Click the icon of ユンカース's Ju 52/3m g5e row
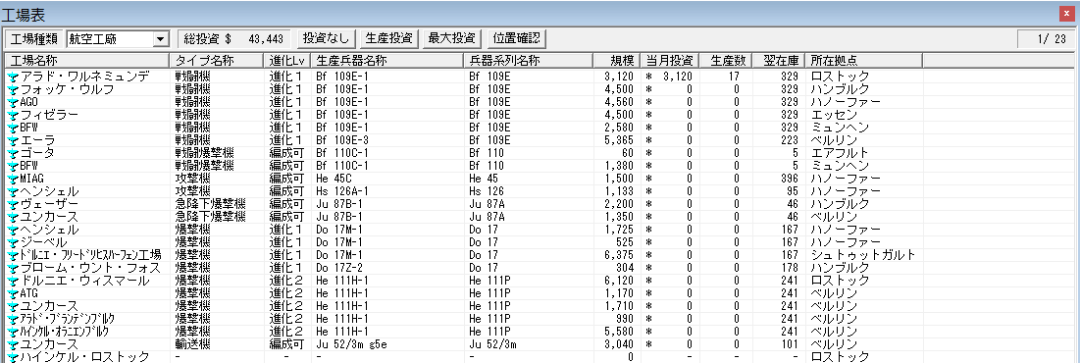The image size is (1080, 363). (x=13, y=344)
